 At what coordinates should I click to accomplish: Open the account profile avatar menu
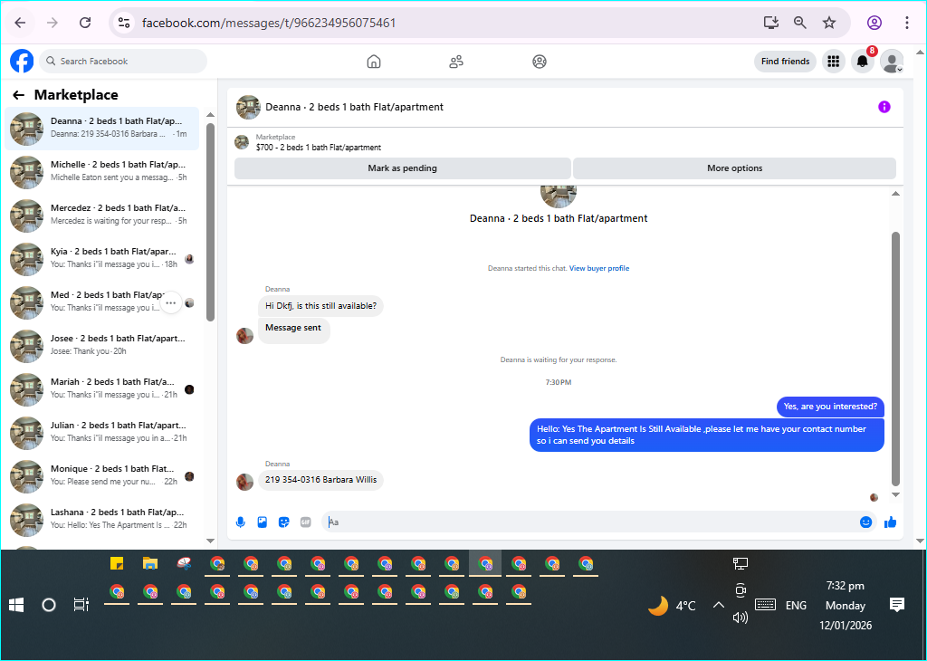[x=892, y=61]
